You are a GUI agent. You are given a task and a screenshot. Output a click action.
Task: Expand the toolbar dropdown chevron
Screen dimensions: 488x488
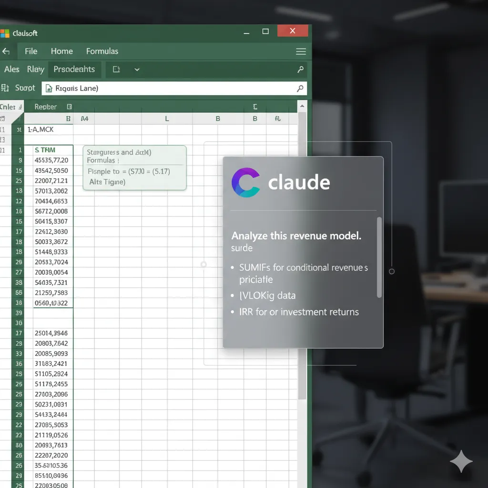137,70
